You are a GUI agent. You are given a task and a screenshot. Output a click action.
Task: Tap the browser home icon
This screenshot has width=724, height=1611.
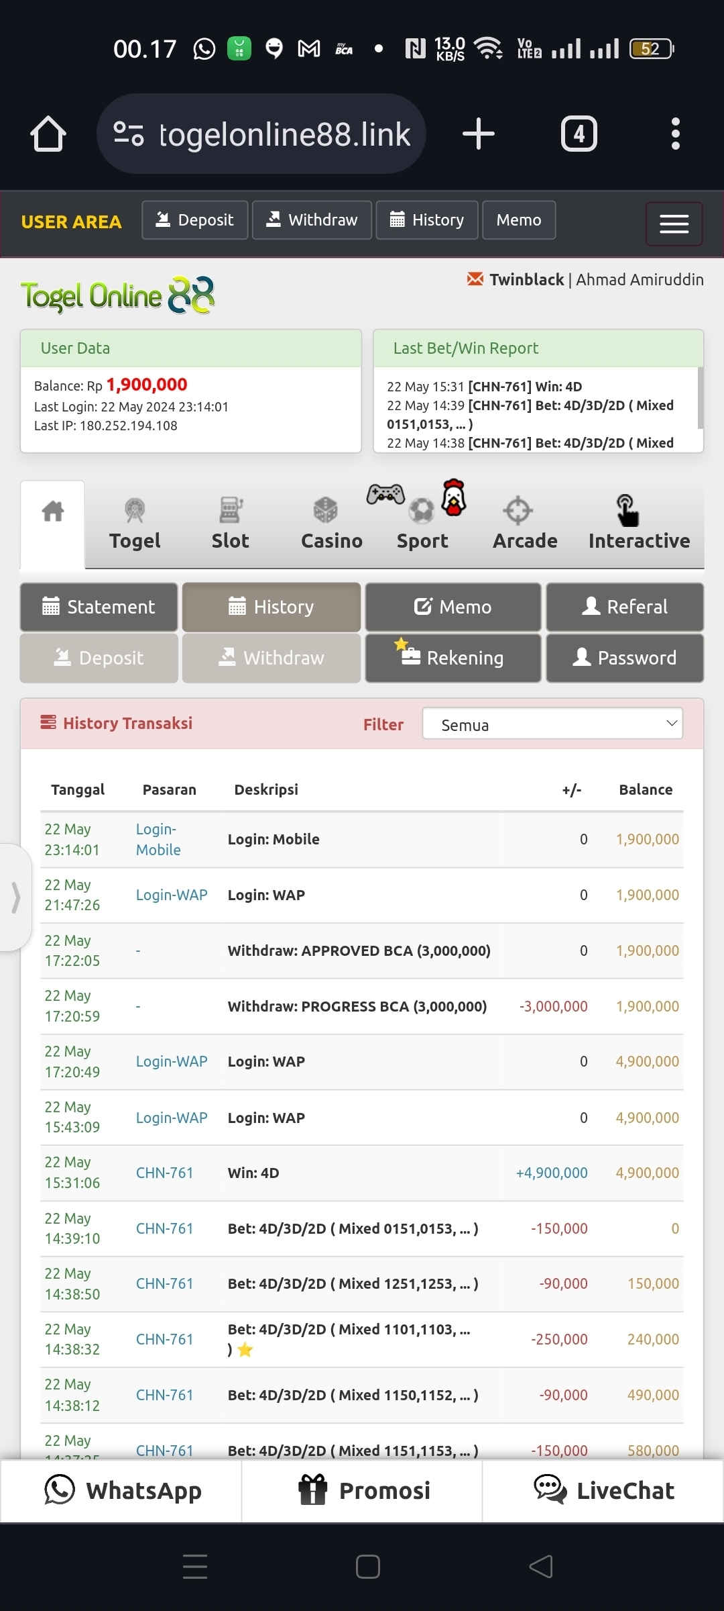click(48, 134)
